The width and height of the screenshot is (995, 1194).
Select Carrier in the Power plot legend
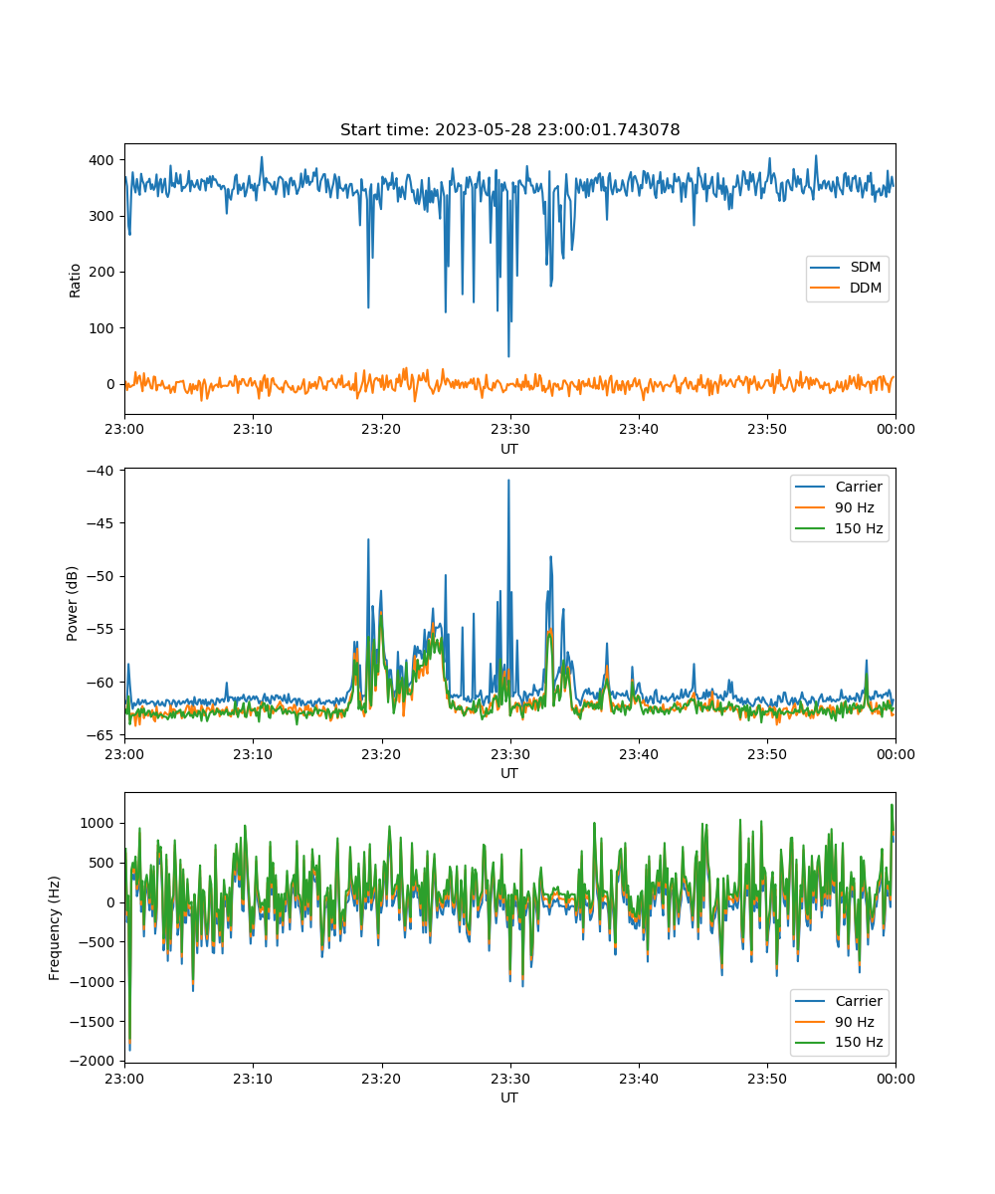pyautogui.click(x=859, y=487)
